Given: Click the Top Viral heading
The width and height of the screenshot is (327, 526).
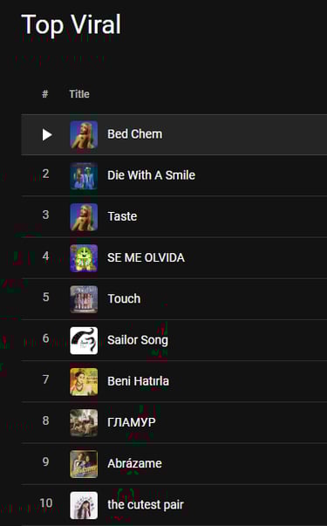Looking at the screenshot, I should click(x=72, y=24).
